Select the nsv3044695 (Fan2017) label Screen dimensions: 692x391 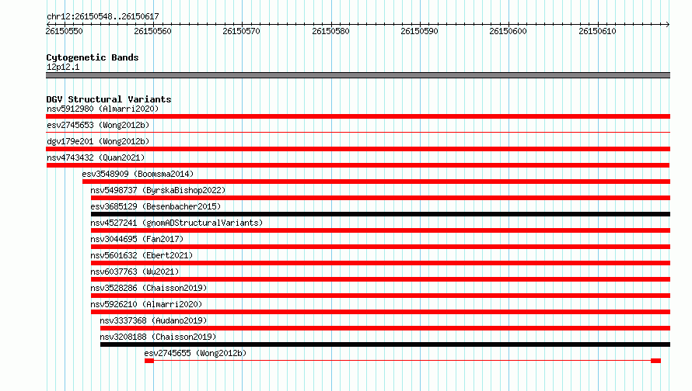click(x=137, y=239)
